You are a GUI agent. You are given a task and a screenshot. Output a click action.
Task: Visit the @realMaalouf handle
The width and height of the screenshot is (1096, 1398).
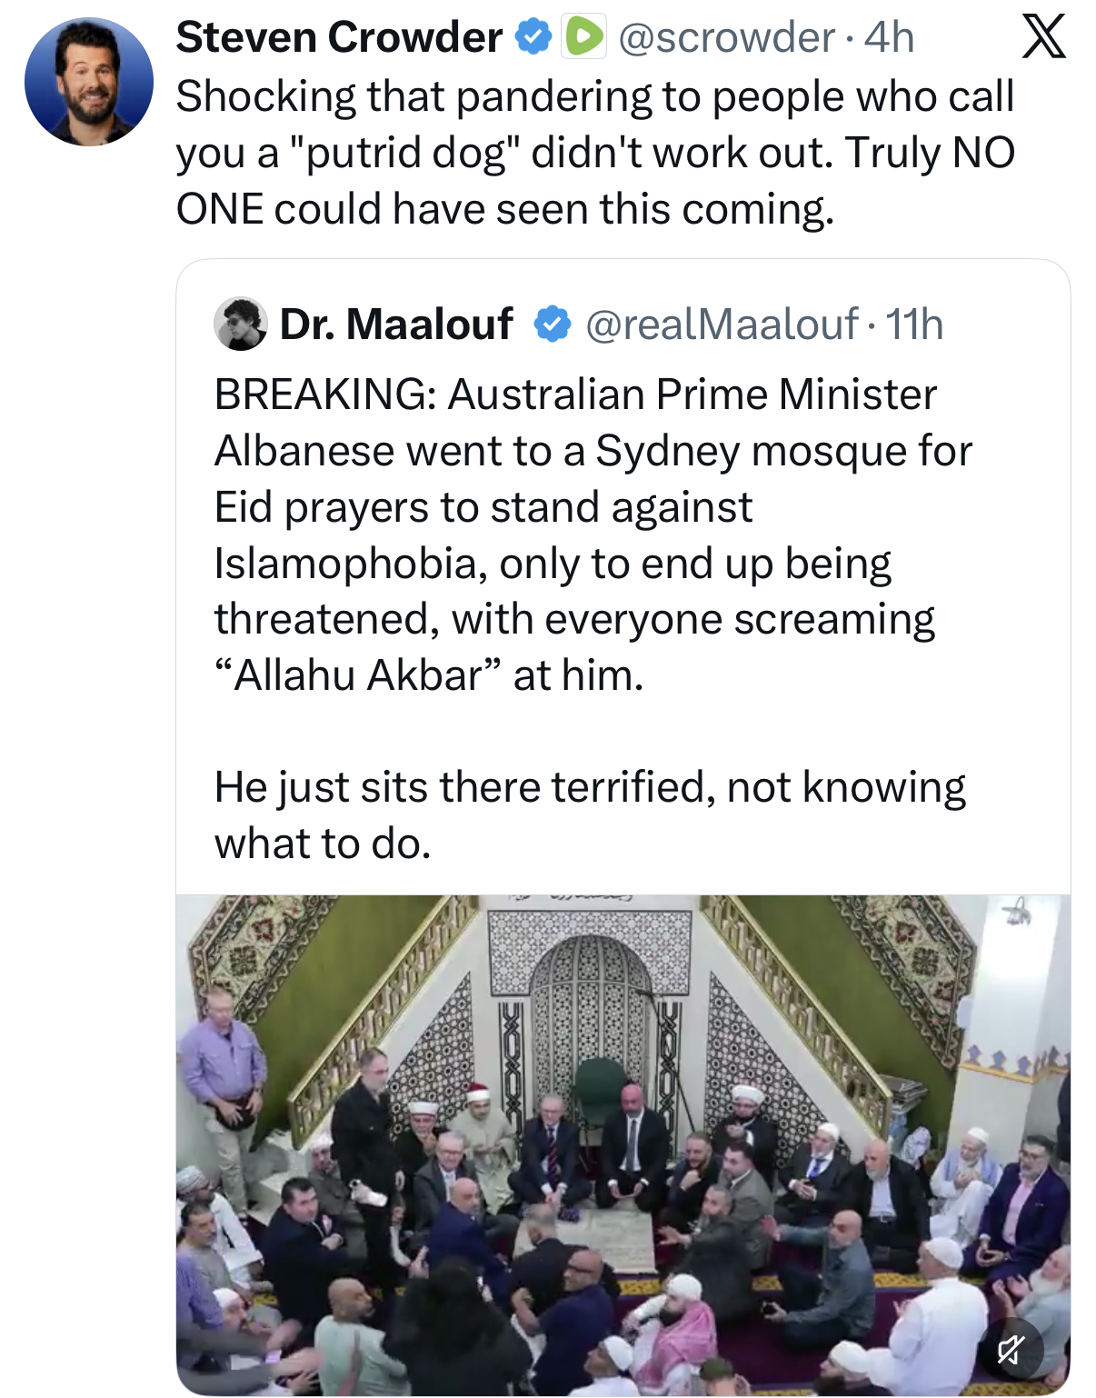(x=722, y=324)
